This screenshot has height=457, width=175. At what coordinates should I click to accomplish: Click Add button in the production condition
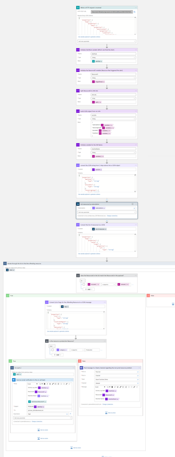click(x=57, y=355)
